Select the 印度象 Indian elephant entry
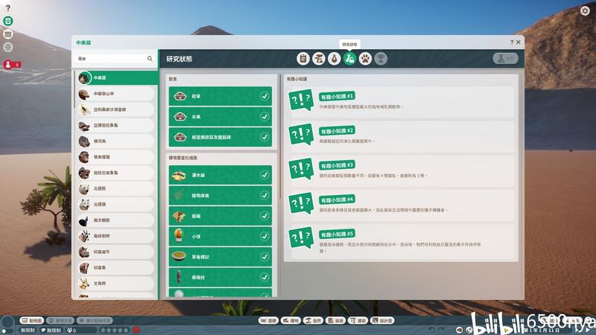Viewport: 596px width, 335px height. coord(115,267)
